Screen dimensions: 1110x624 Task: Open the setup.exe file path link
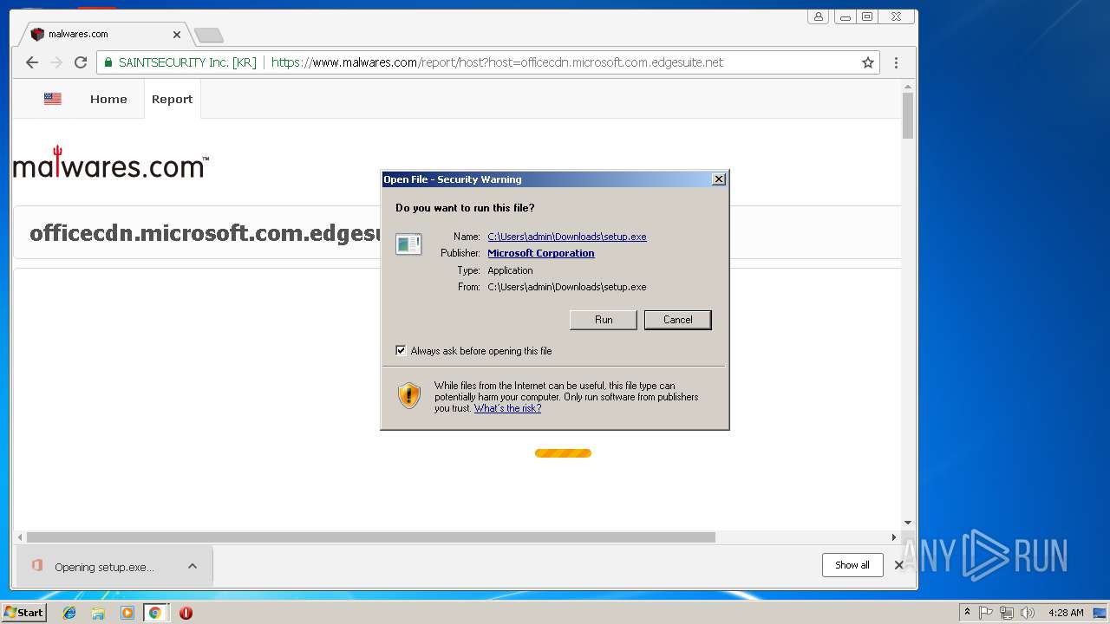566,237
